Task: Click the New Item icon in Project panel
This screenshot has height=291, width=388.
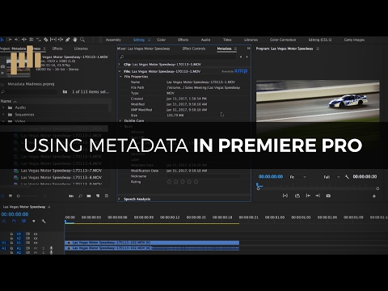Action: (x=98, y=196)
